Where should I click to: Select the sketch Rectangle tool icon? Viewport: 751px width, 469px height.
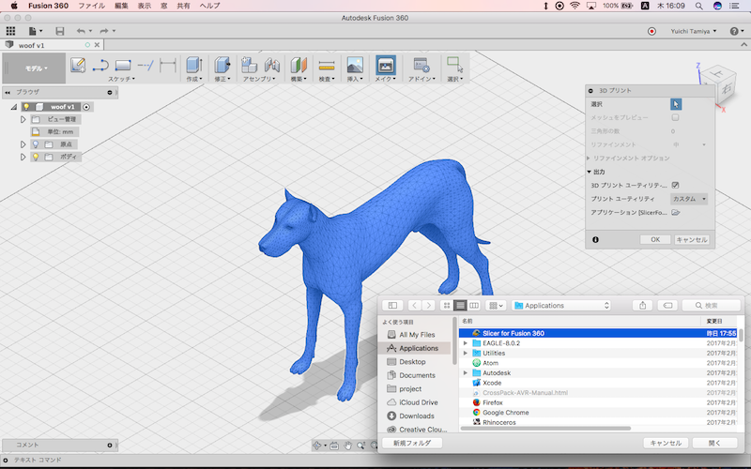tap(123, 65)
